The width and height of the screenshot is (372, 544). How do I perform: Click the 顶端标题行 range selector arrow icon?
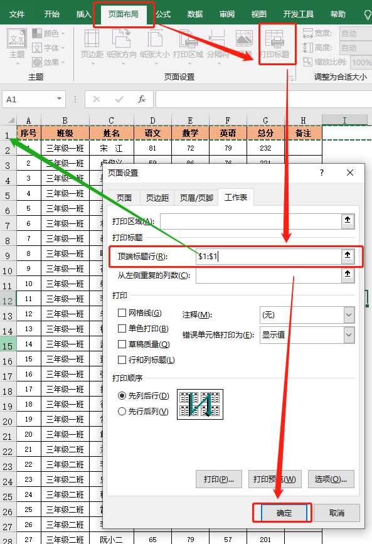click(x=348, y=255)
